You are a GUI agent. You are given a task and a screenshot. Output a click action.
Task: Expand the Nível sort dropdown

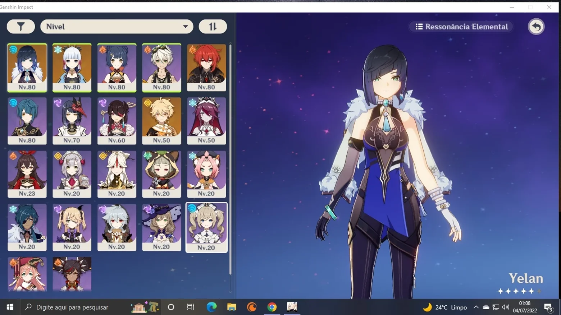[117, 27]
